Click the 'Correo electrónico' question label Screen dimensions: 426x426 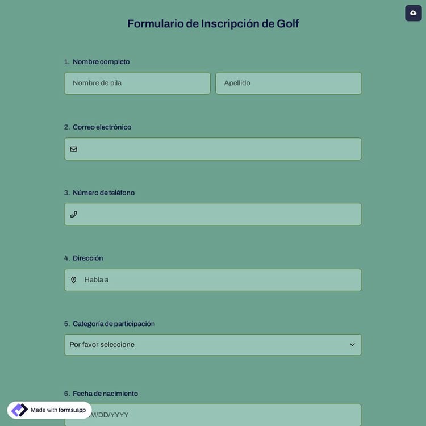click(x=102, y=127)
